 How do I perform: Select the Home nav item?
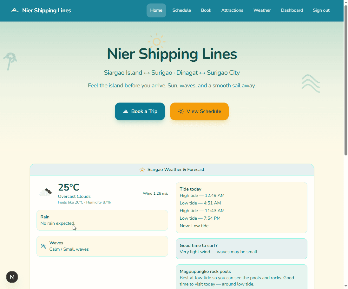156,10
